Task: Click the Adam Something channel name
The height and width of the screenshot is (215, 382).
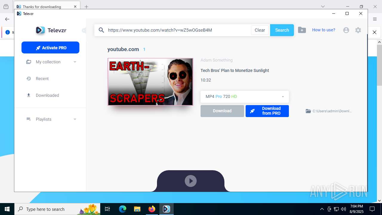Action: pos(217,60)
